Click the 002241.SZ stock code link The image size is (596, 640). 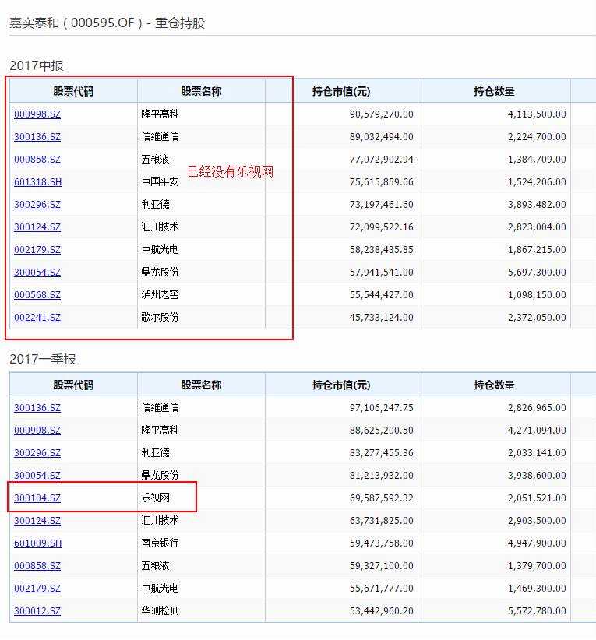coord(37,317)
